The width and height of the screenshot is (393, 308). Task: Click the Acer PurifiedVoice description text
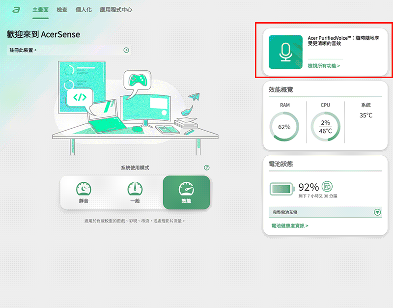[x=343, y=41]
